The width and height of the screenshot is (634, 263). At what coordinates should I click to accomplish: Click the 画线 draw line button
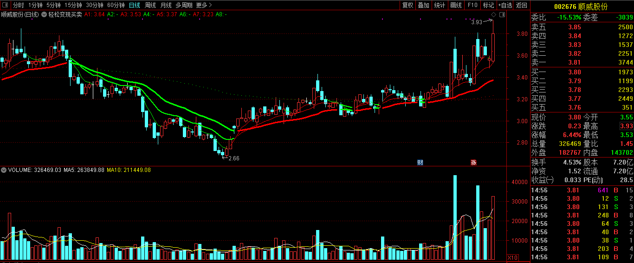[456, 5]
